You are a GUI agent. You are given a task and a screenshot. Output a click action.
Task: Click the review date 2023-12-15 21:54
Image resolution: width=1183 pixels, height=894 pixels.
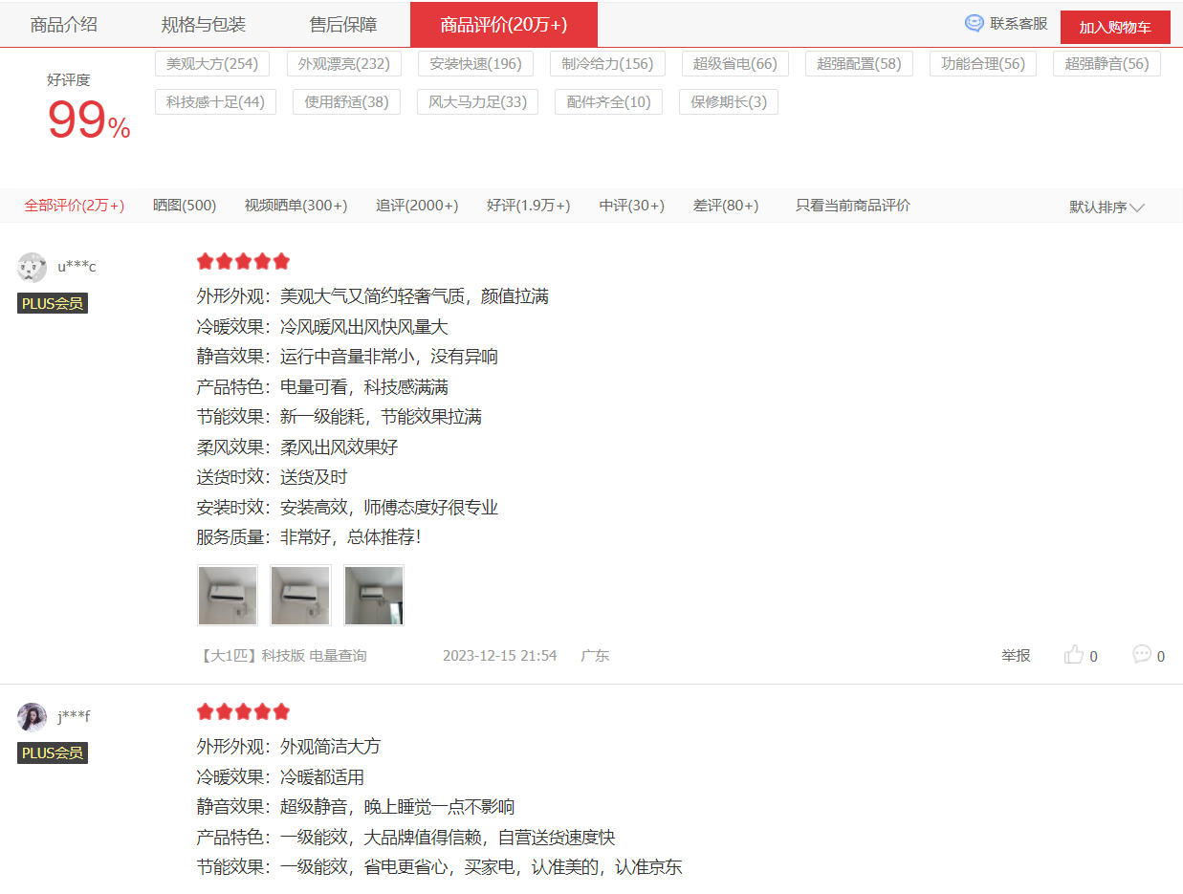(499, 656)
